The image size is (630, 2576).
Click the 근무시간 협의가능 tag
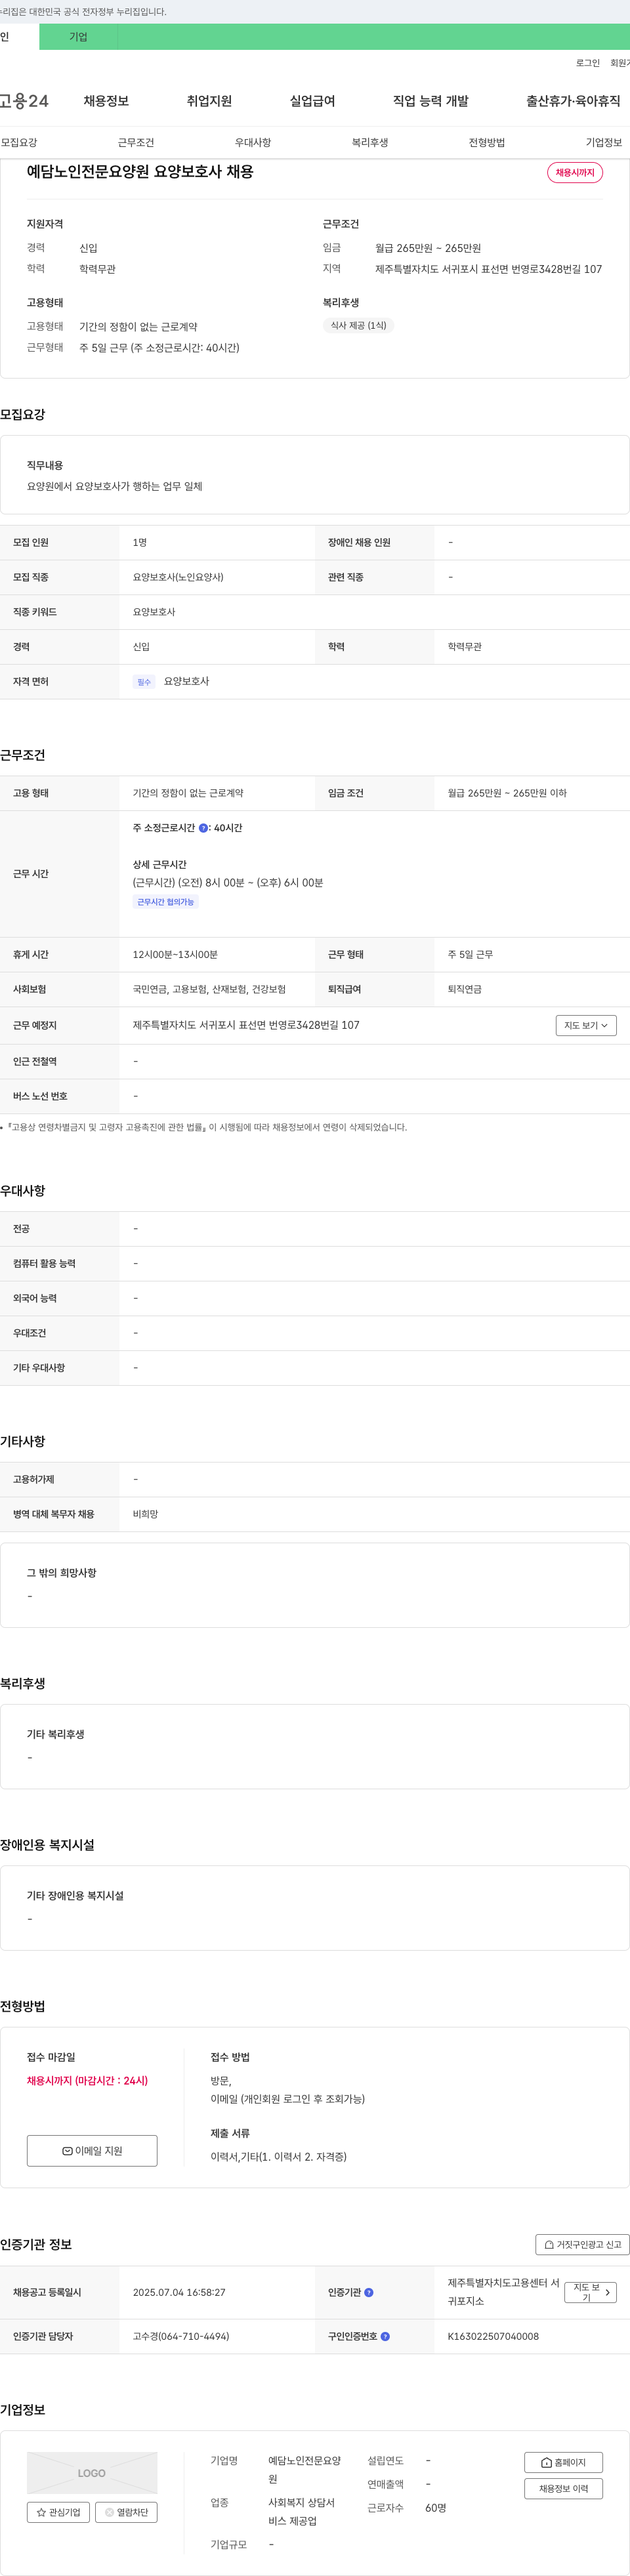click(x=166, y=902)
